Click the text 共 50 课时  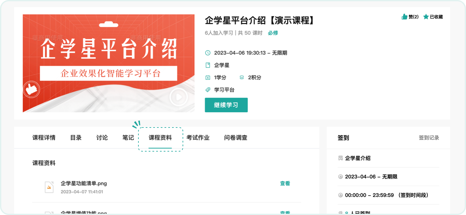coord(250,33)
